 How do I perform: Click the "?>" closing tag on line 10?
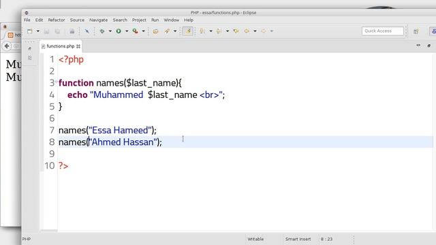click(x=63, y=166)
